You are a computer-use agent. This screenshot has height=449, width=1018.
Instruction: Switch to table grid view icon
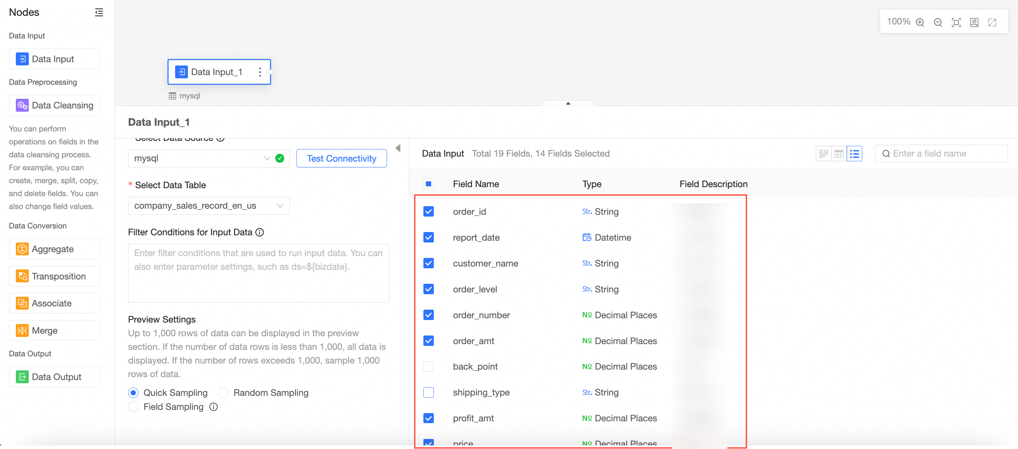pos(839,153)
